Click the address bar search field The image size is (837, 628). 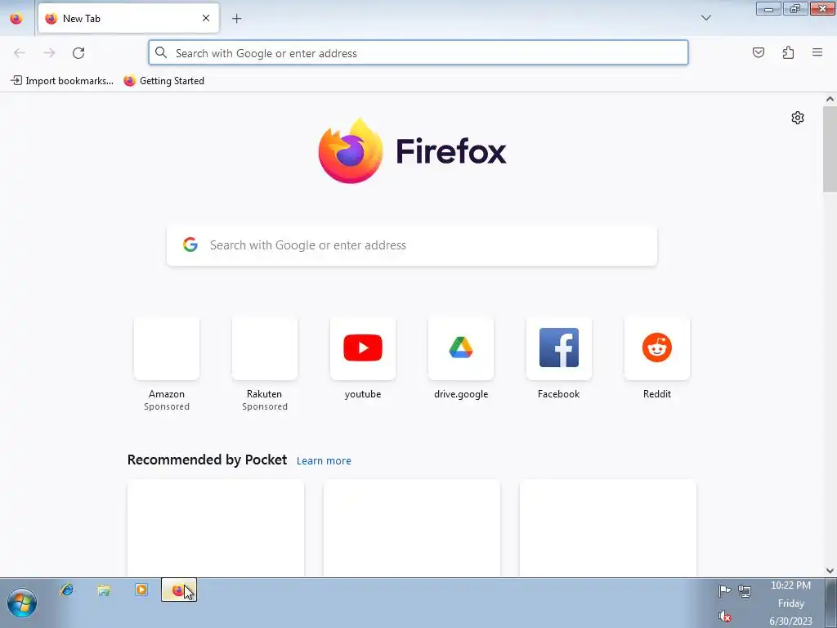tap(418, 53)
